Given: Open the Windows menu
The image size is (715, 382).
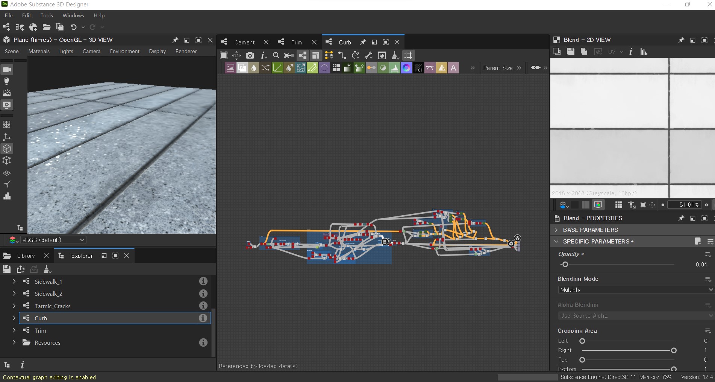Looking at the screenshot, I should [x=73, y=15].
